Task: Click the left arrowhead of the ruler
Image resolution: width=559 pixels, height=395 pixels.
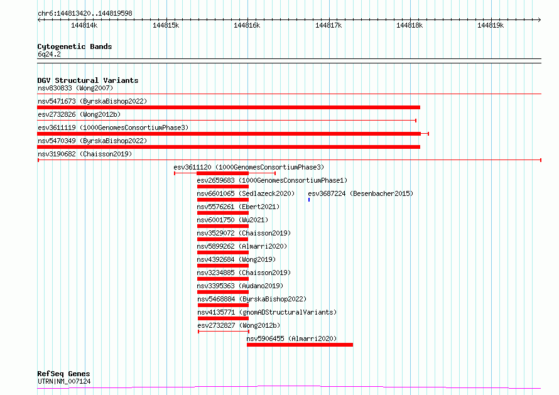Action: point(39,19)
